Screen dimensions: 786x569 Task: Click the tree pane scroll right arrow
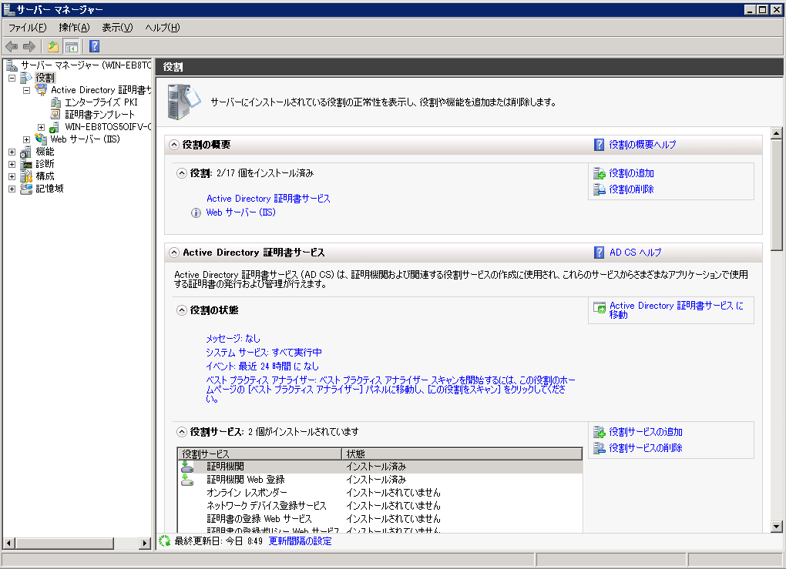point(145,543)
